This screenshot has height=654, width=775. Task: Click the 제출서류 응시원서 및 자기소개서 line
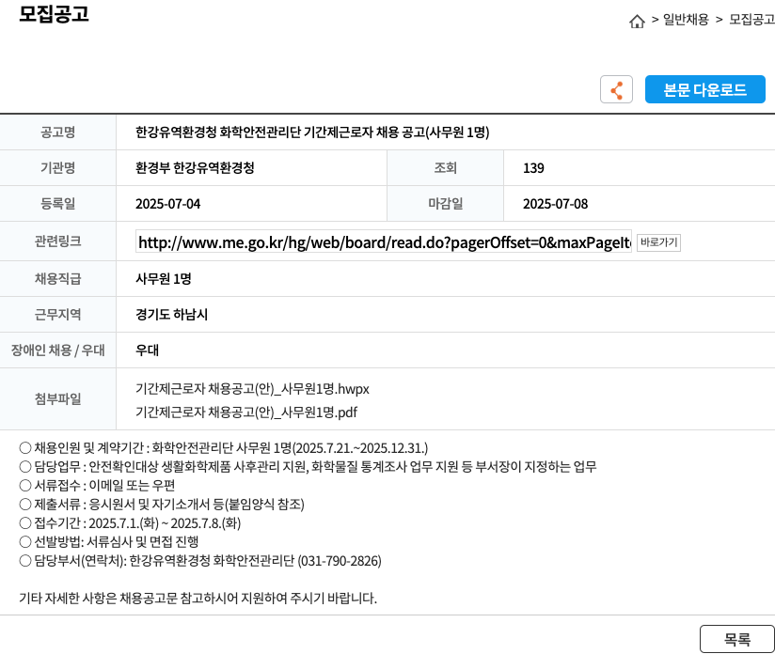click(162, 505)
